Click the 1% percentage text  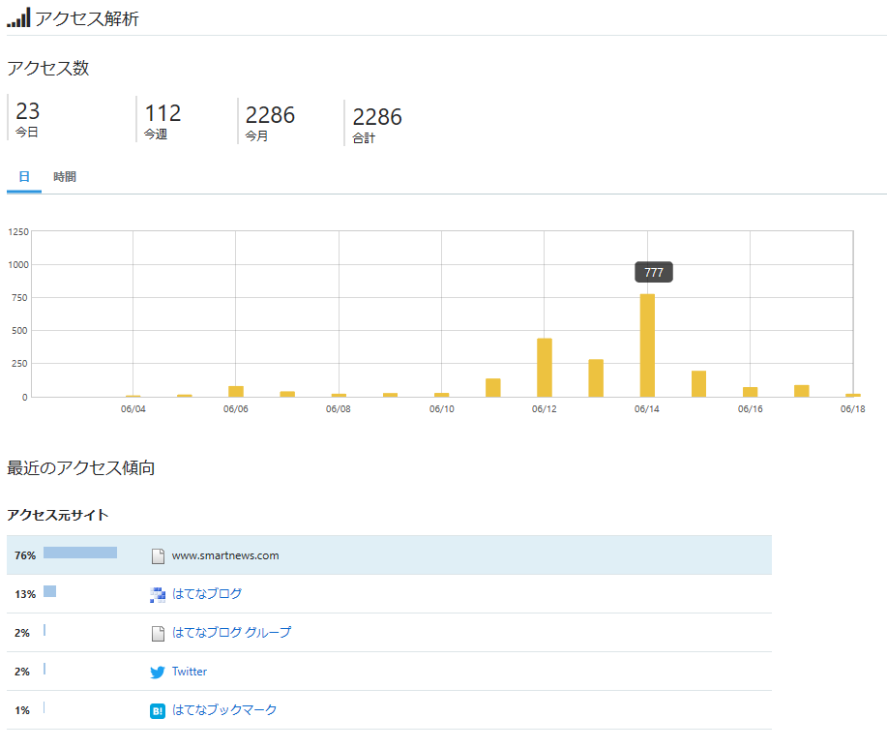22,710
